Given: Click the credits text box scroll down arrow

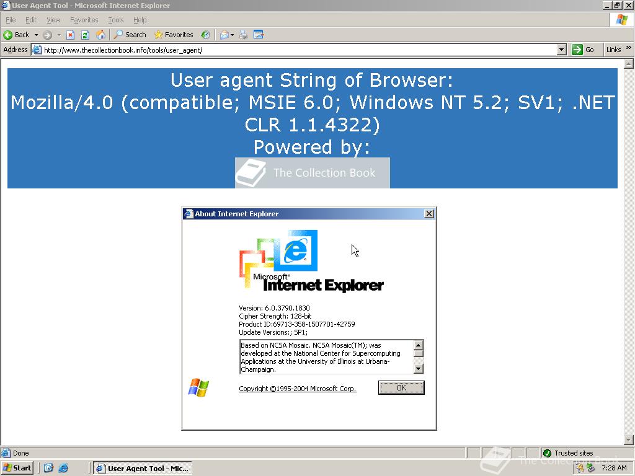Looking at the screenshot, I should pyautogui.click(x=419, y=369).
